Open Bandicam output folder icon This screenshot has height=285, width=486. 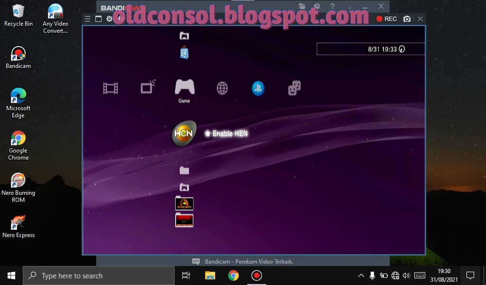[x=302, y=6]
